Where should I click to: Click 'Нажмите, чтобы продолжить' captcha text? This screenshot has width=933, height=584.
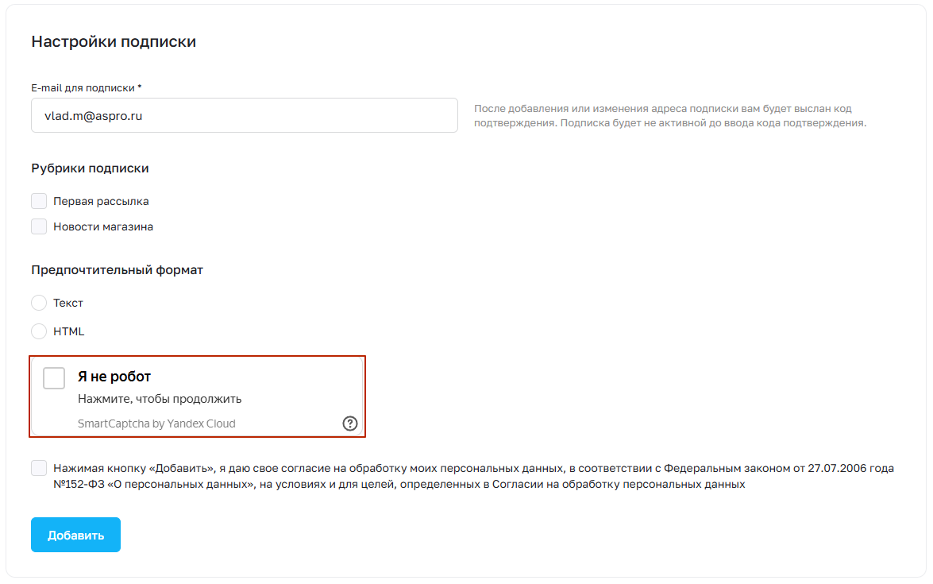(160, 399)
